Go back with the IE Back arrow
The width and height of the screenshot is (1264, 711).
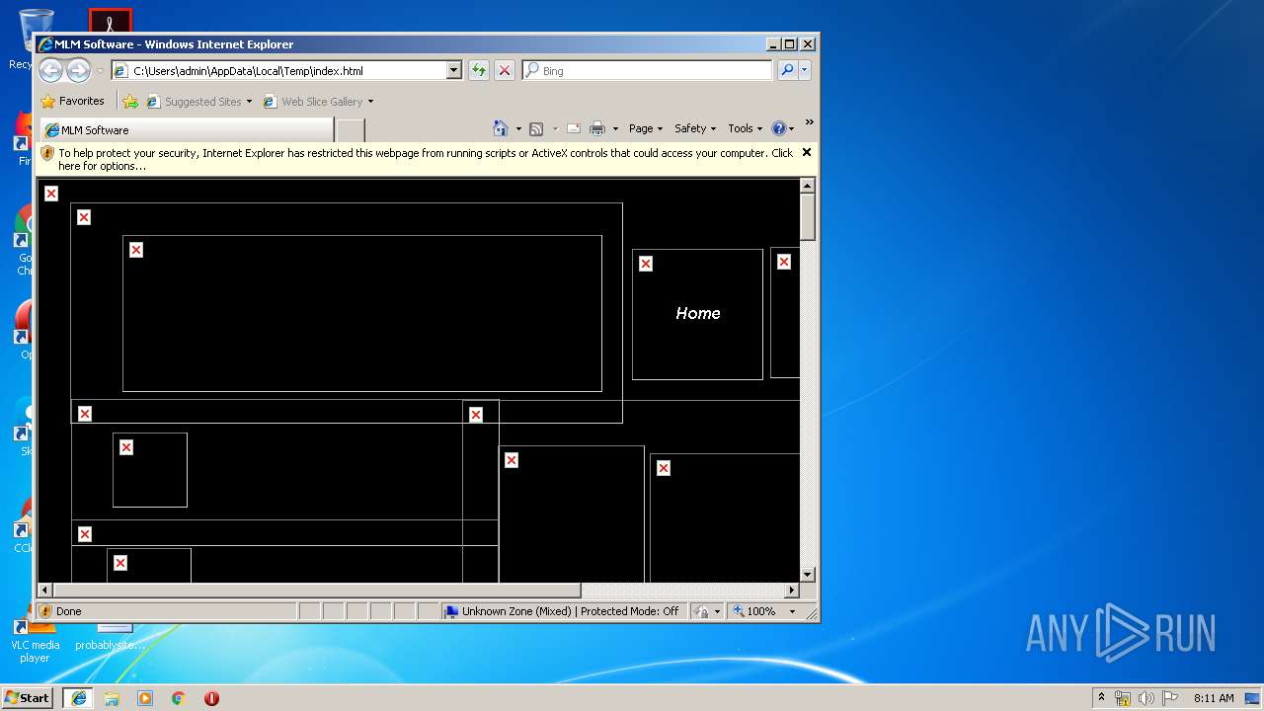50,70
